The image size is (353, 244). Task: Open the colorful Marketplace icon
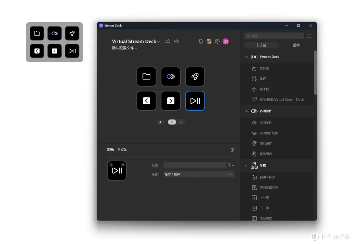[x=209, y=41]
